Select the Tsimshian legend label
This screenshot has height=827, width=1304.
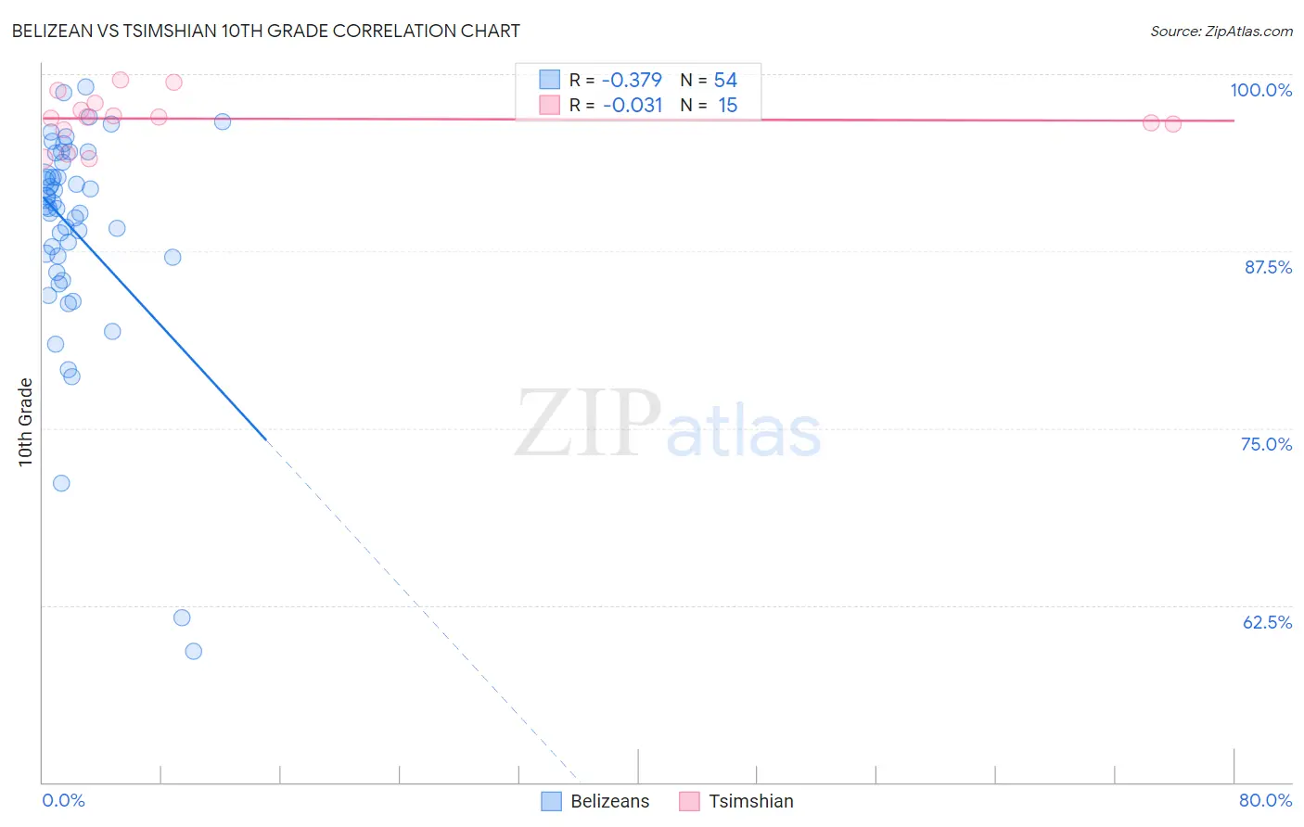coord(751,801)
